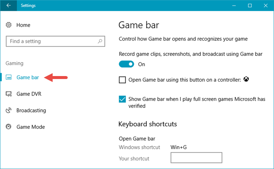Image resolution: width=274 pixels, height=169 pixels.
Task: Go back using the Settings back arrow
Action: 8,5
